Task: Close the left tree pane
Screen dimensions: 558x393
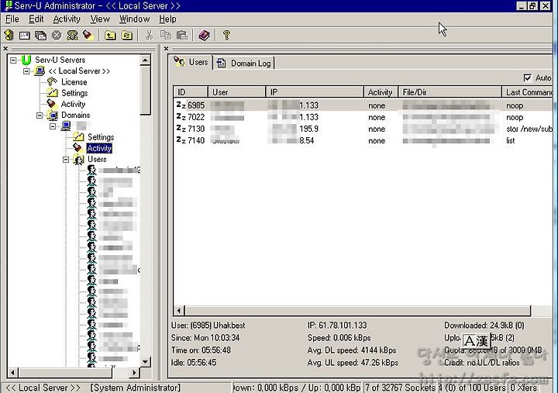Action: 5,48
